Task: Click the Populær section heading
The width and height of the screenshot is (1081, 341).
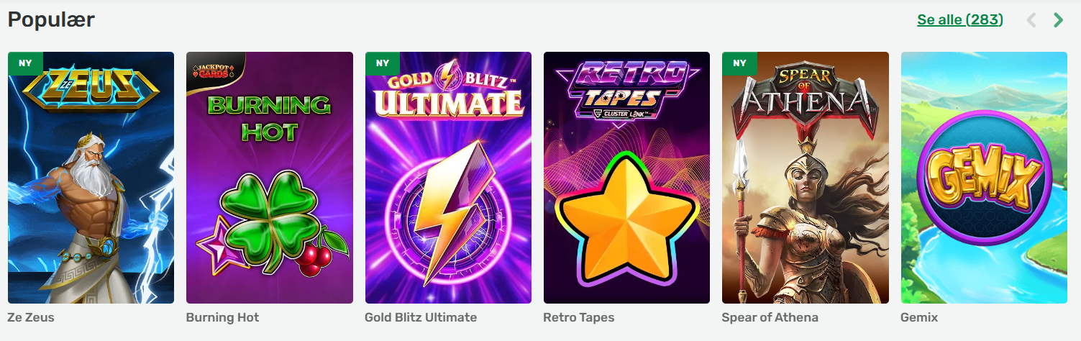Action: [x=51, y=20]
